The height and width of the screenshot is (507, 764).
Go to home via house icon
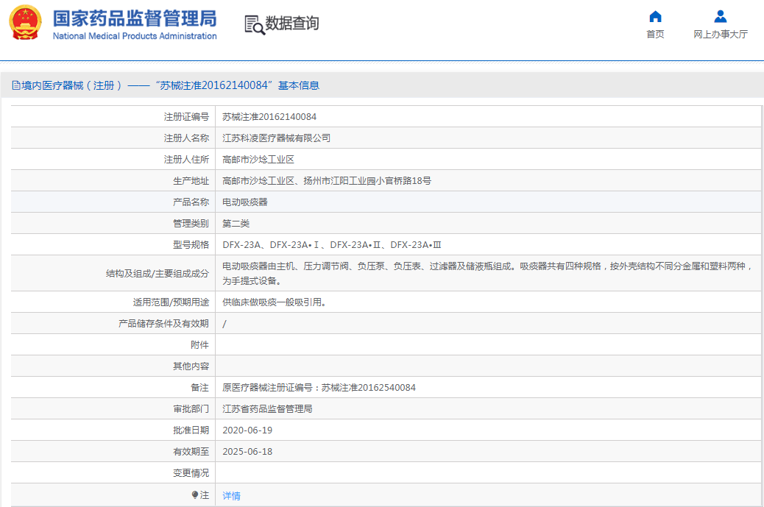click(655, 17)
